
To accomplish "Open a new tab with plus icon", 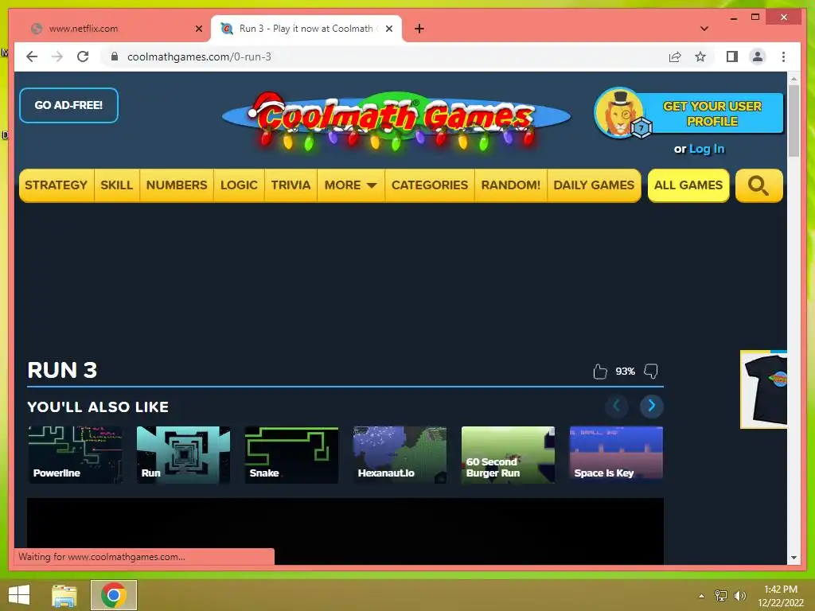I will 419,29.
